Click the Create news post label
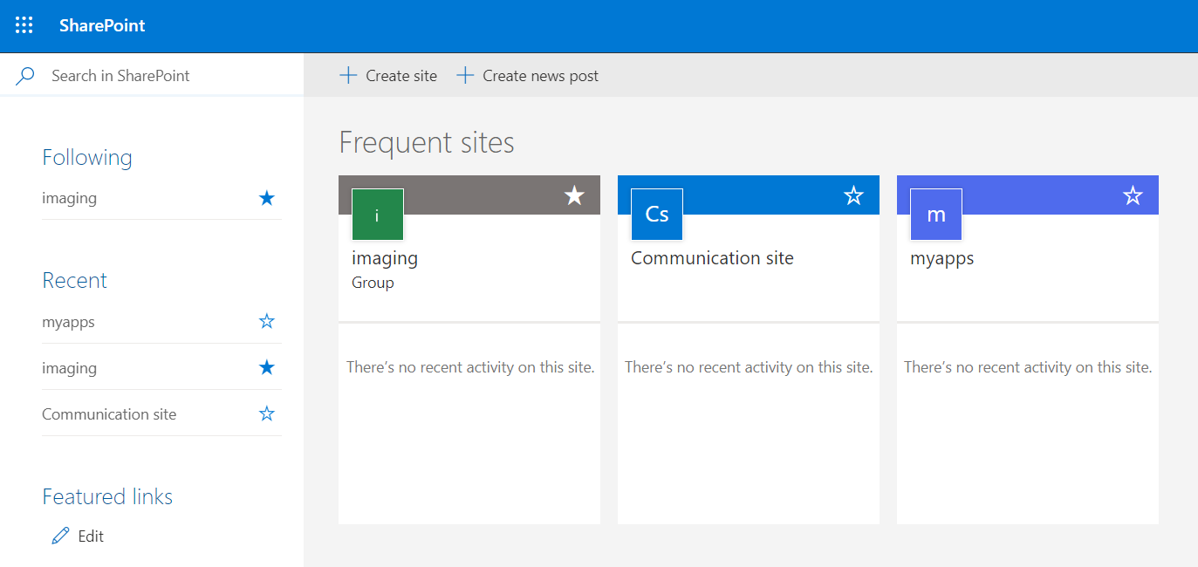This screenshot has width=1198, height=567. pyautogui.click(x=541, y=76)
